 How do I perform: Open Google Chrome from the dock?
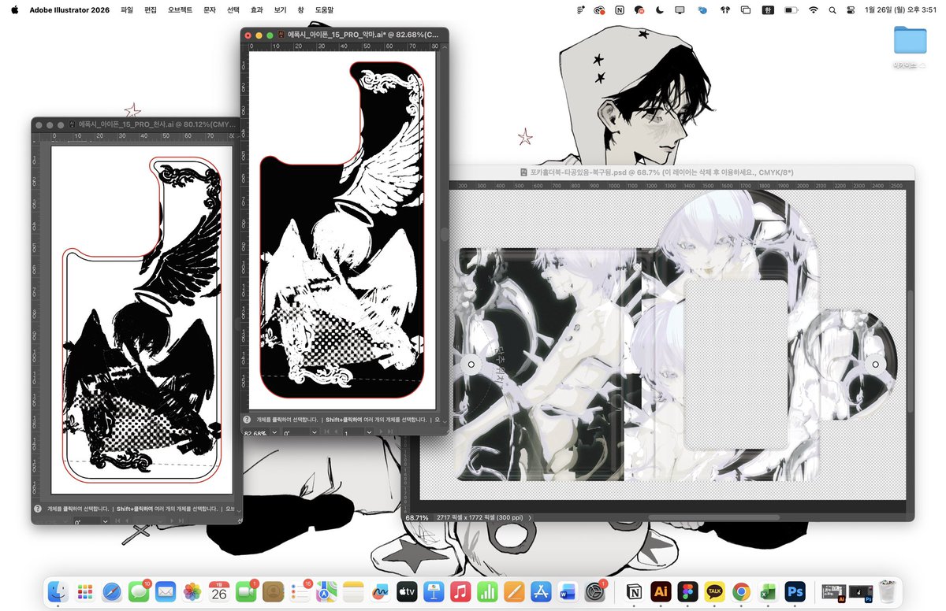coord(741,591)
